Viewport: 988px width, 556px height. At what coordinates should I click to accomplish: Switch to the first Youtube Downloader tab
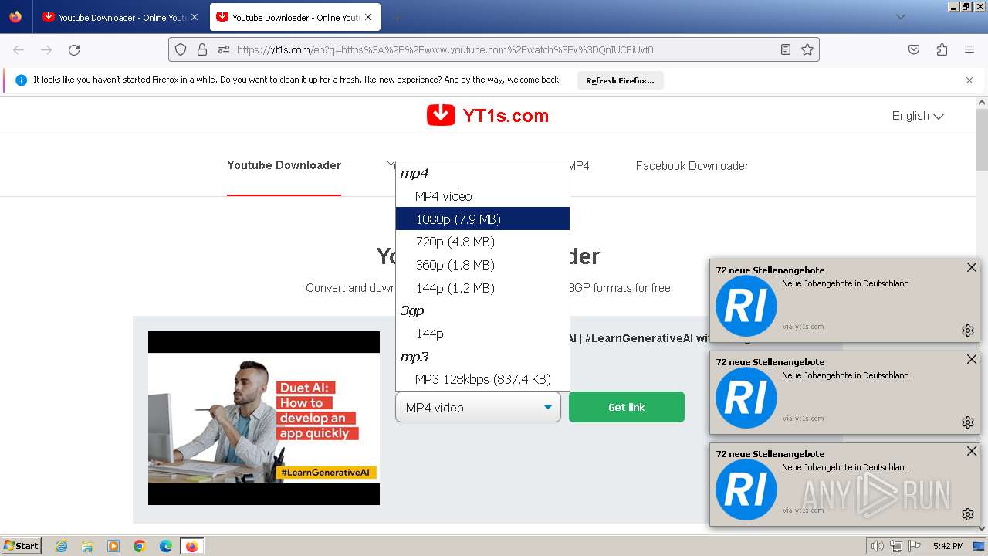(x=120, y=17)
